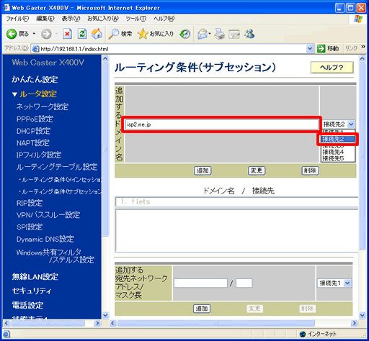Click domain name field containing isp2.ne.jp

222,124
